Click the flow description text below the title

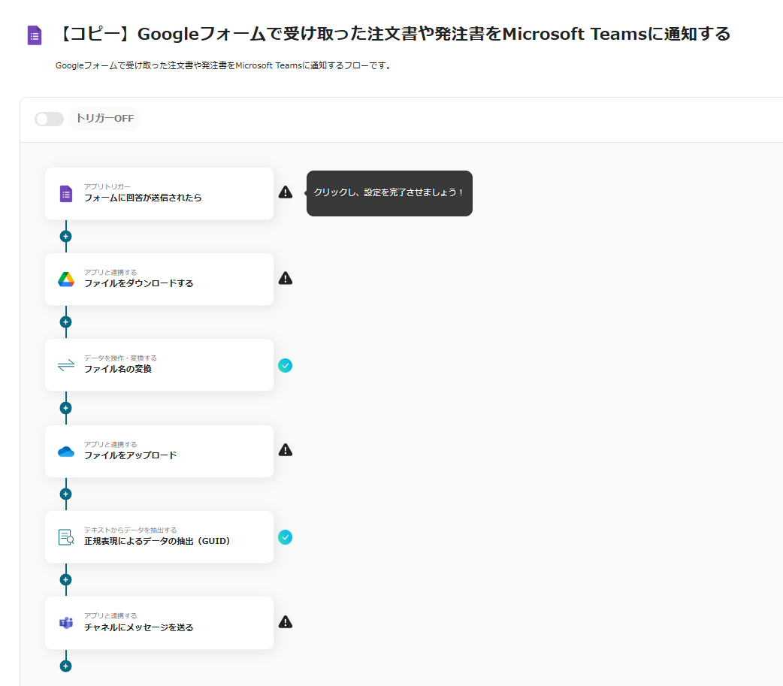224,65
